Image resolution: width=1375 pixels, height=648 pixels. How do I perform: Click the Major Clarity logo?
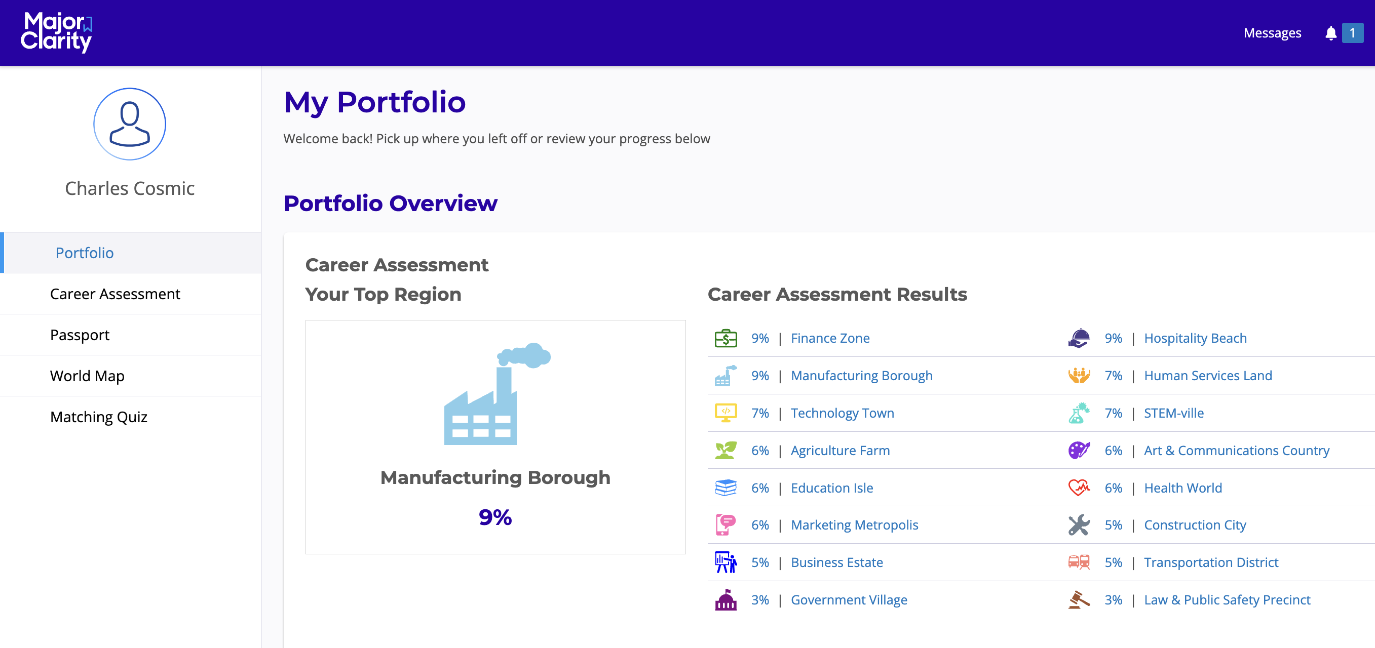point(57,32)
